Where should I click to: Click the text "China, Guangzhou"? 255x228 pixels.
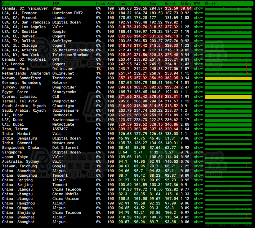click(20, 175)
